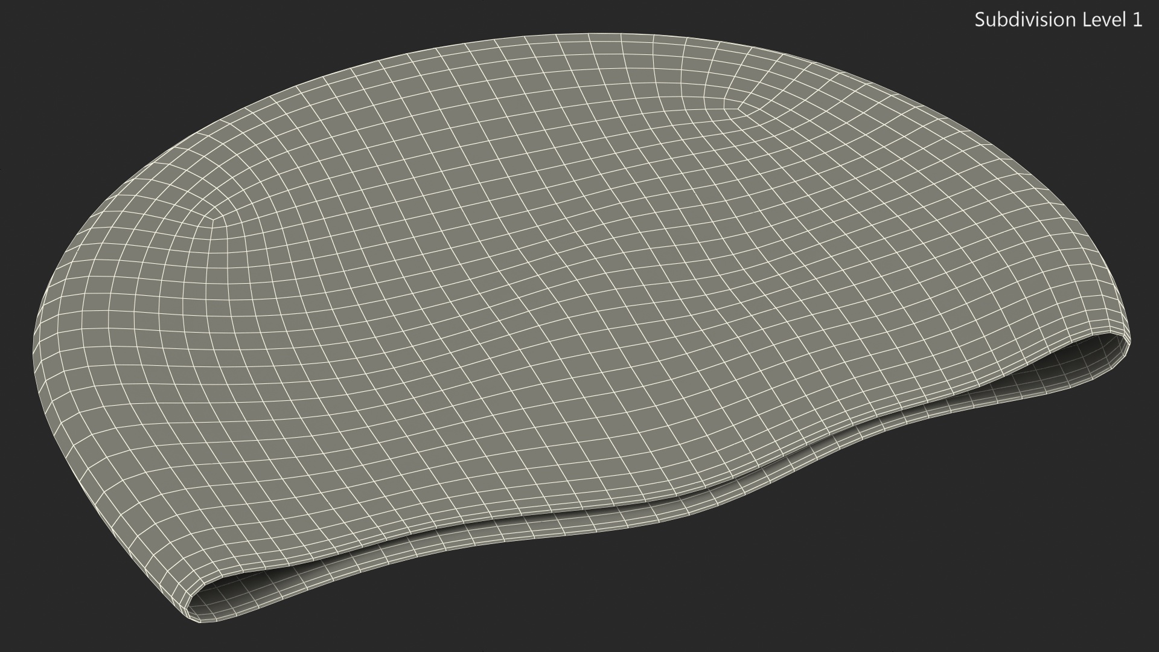Viewport: 1159px width, 652px height.
Task: Click the number "1" in the subdivision label
Action: pos(1137,20)
